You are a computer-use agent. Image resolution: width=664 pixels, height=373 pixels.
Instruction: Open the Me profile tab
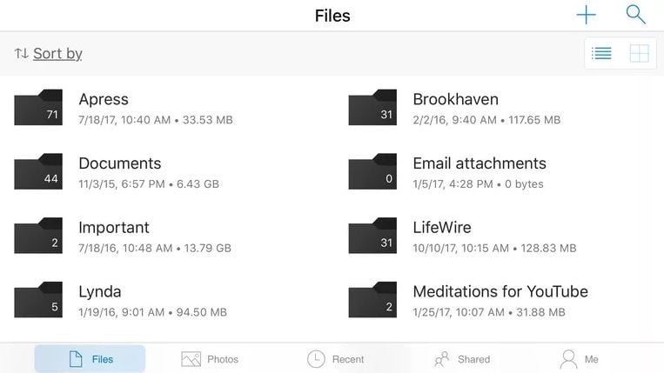(x=580, y=359)
